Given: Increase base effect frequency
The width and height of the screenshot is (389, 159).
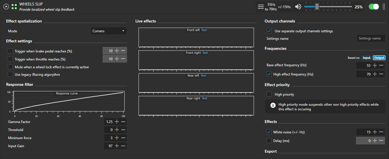Looking at the screenshot, I should (x=375, y=65).
